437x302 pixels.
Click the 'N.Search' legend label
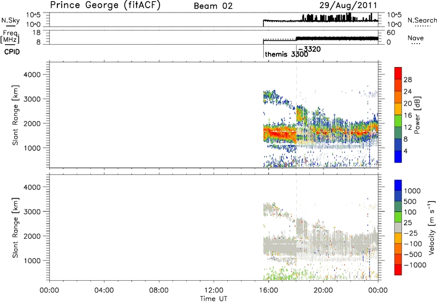422,20
